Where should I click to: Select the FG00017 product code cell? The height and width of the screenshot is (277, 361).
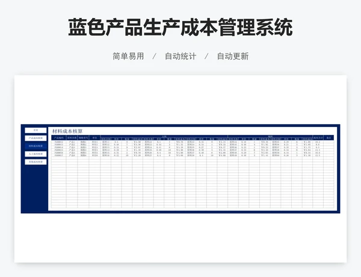[59, 155]
